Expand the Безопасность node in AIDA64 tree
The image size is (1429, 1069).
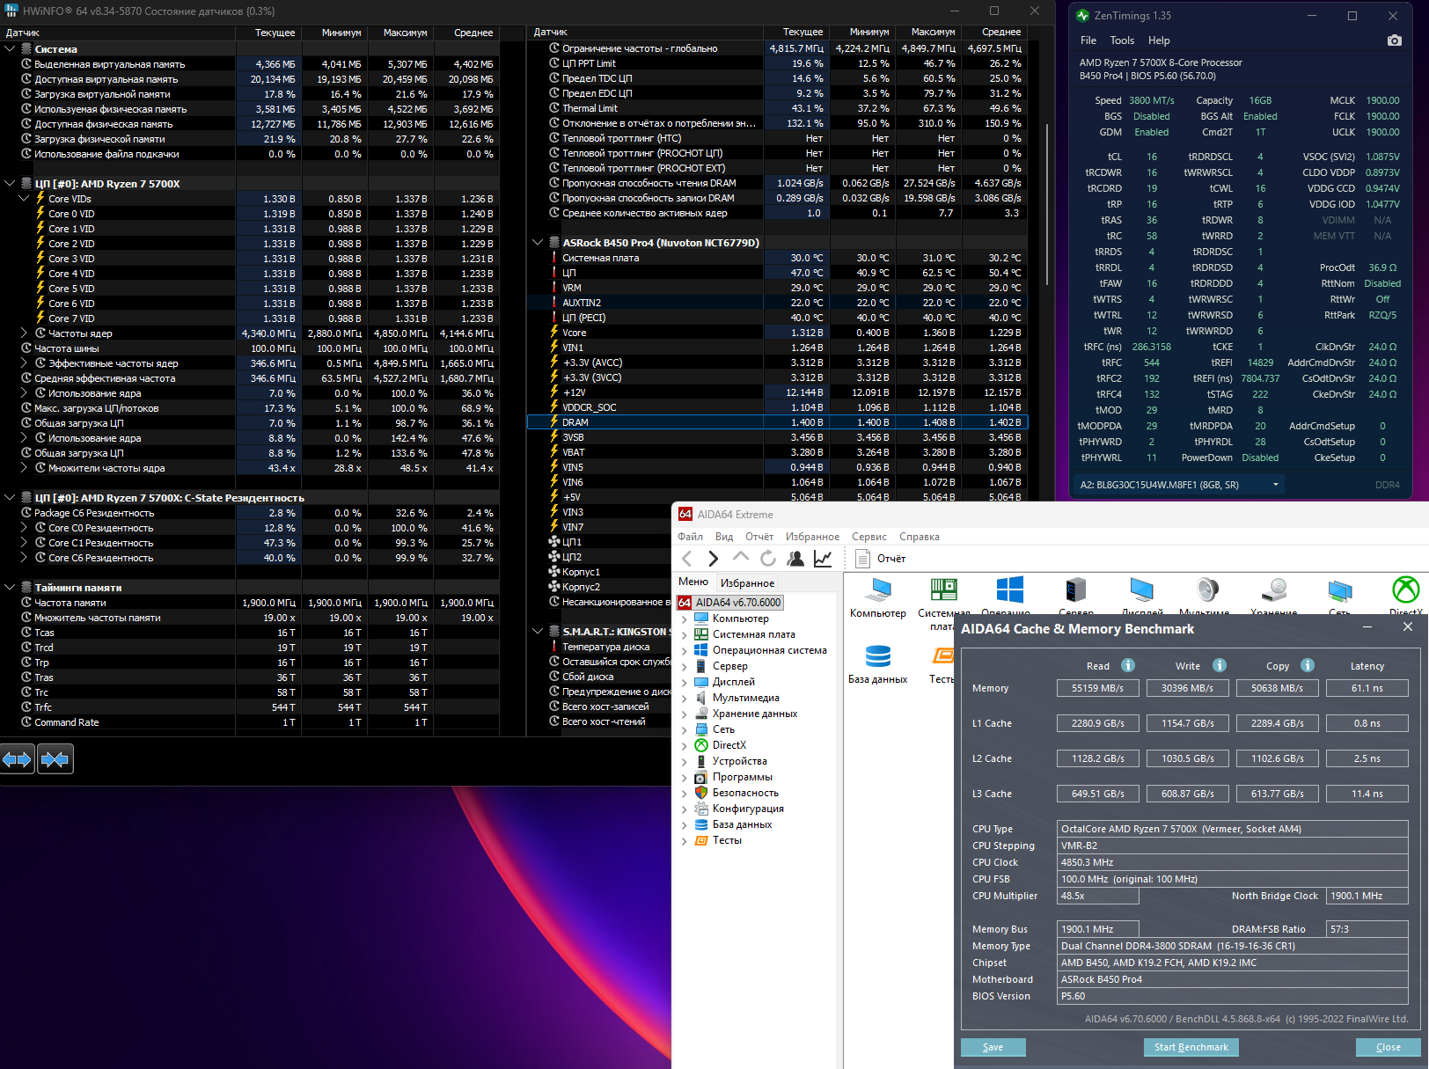coord(685,793)
